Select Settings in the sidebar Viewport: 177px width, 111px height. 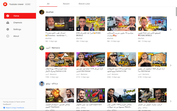[x=20, y=29]
